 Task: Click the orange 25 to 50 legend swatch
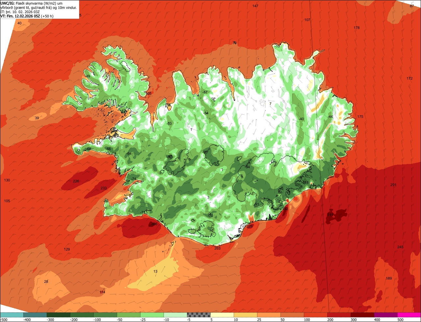coord(269,314)
